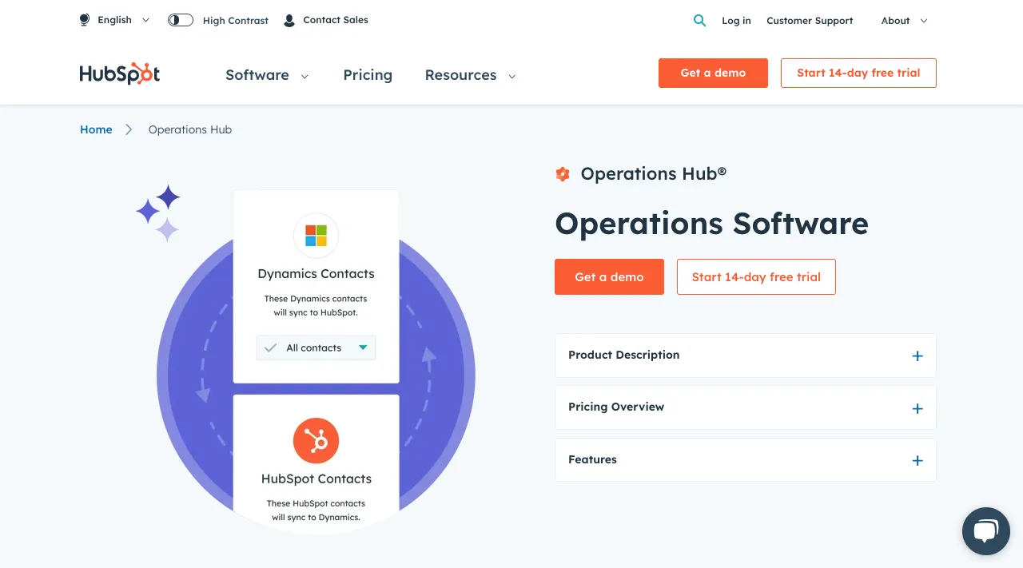Open the All contacts dropdown arrow

[x=363, y=348]
